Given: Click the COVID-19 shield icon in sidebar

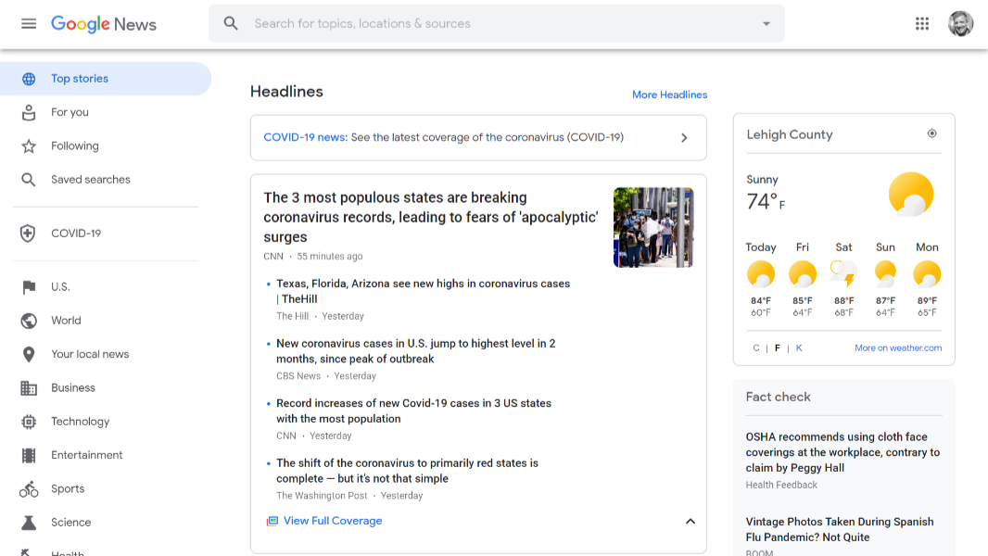Looking at the screenshot, I should pos(29,234).
